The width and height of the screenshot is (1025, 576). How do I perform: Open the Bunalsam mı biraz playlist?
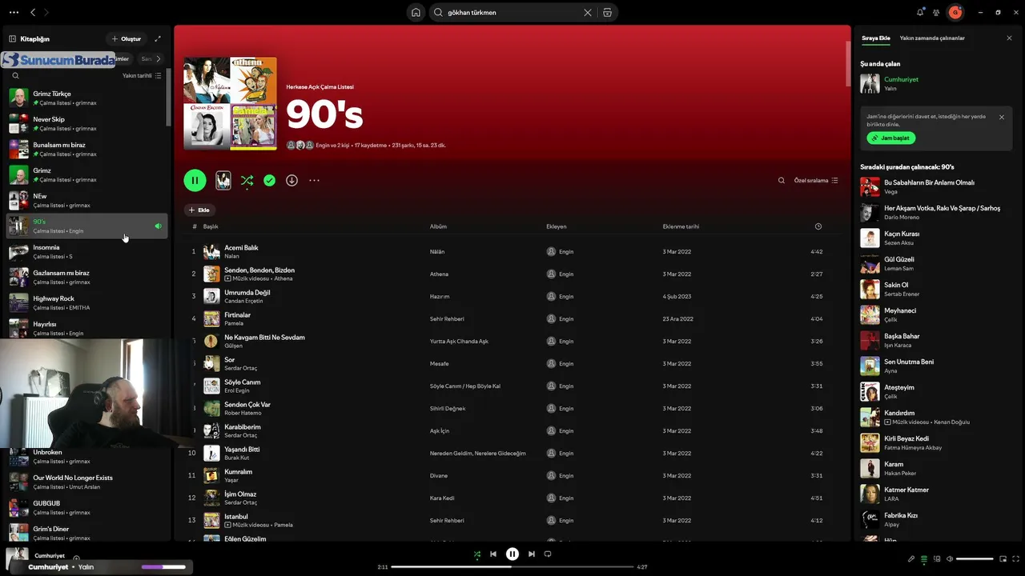pyautogui.click(x=86, y=149)
